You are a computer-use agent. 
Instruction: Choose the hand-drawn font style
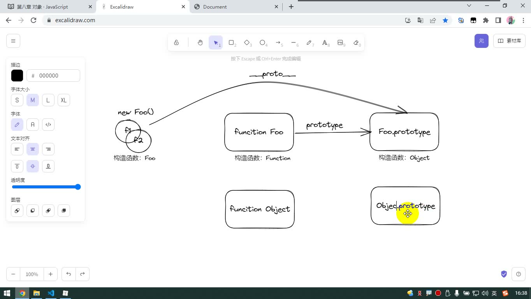17,125
